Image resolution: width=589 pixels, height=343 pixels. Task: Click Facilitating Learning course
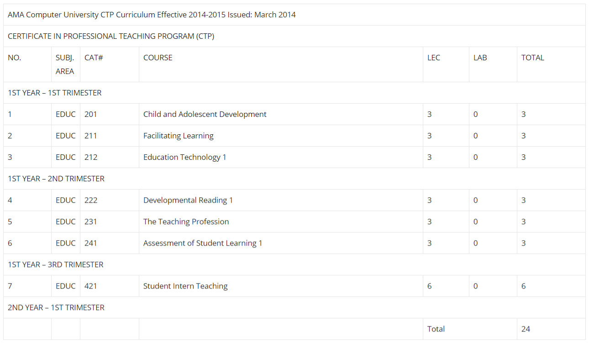pos(179,136)
